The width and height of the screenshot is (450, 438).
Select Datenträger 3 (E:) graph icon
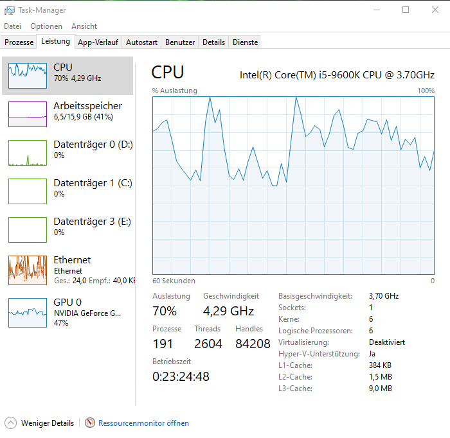28,230
